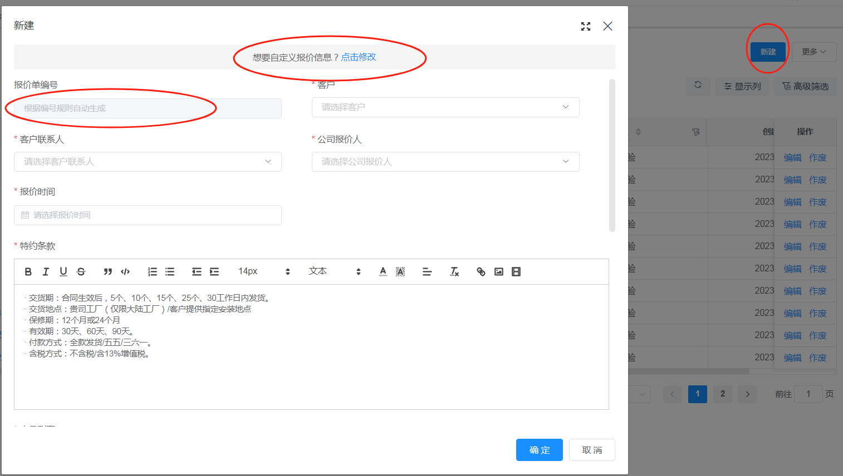Screen dimensions: 843x476
Task: Insert a code block in the editor
Action: [125, 271]
